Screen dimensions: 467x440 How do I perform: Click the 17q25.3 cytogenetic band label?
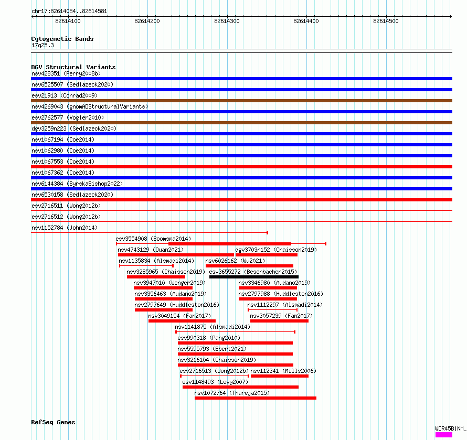(x=43, y=45)
